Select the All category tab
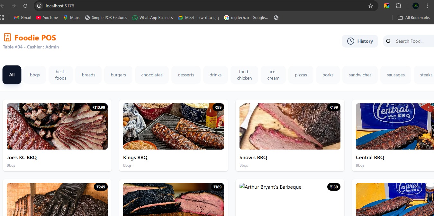The height and width of the screenshot is (216, 434). point(12,75)
